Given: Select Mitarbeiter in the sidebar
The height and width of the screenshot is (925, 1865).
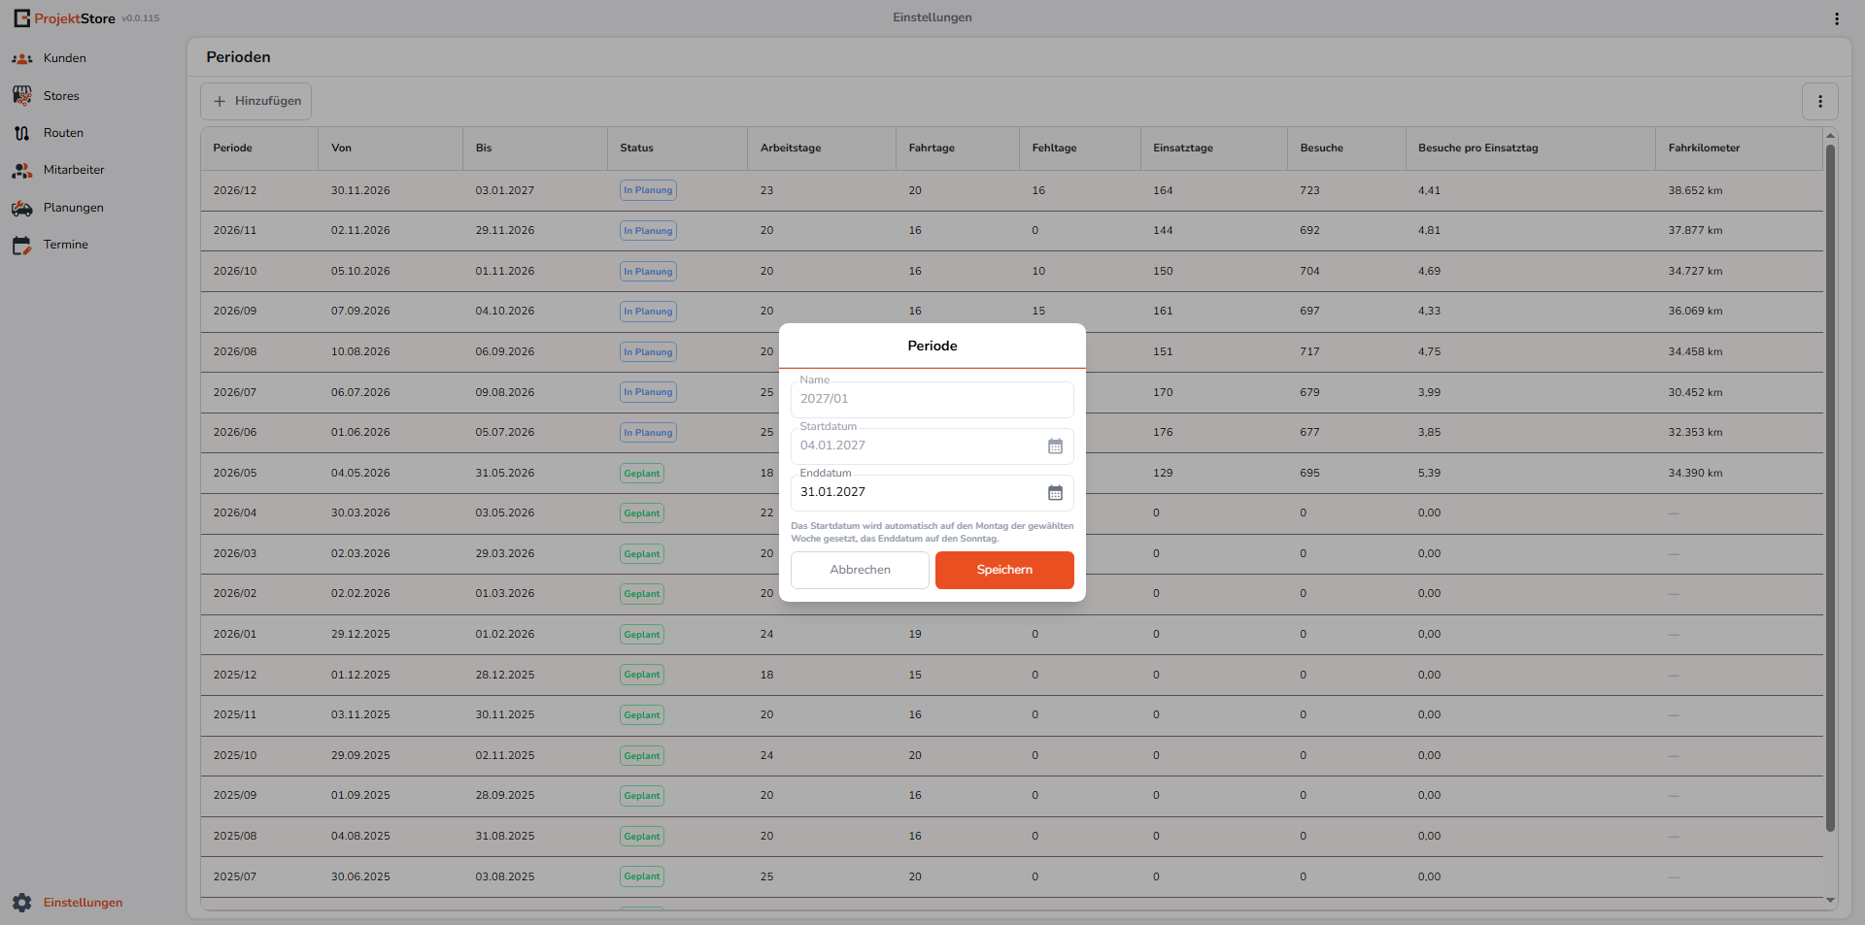Looking at the screenshot, I should (74, 170).
